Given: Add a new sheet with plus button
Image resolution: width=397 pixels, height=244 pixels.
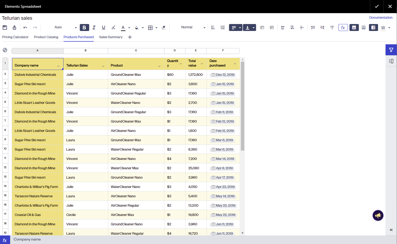Looking at the screenshot, I should click(x=130, y=37).
